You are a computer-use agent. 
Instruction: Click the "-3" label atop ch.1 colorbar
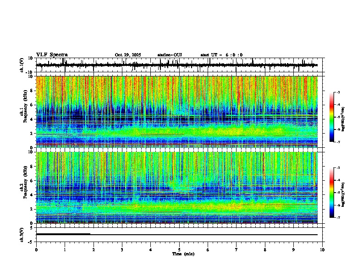point(338,92)
